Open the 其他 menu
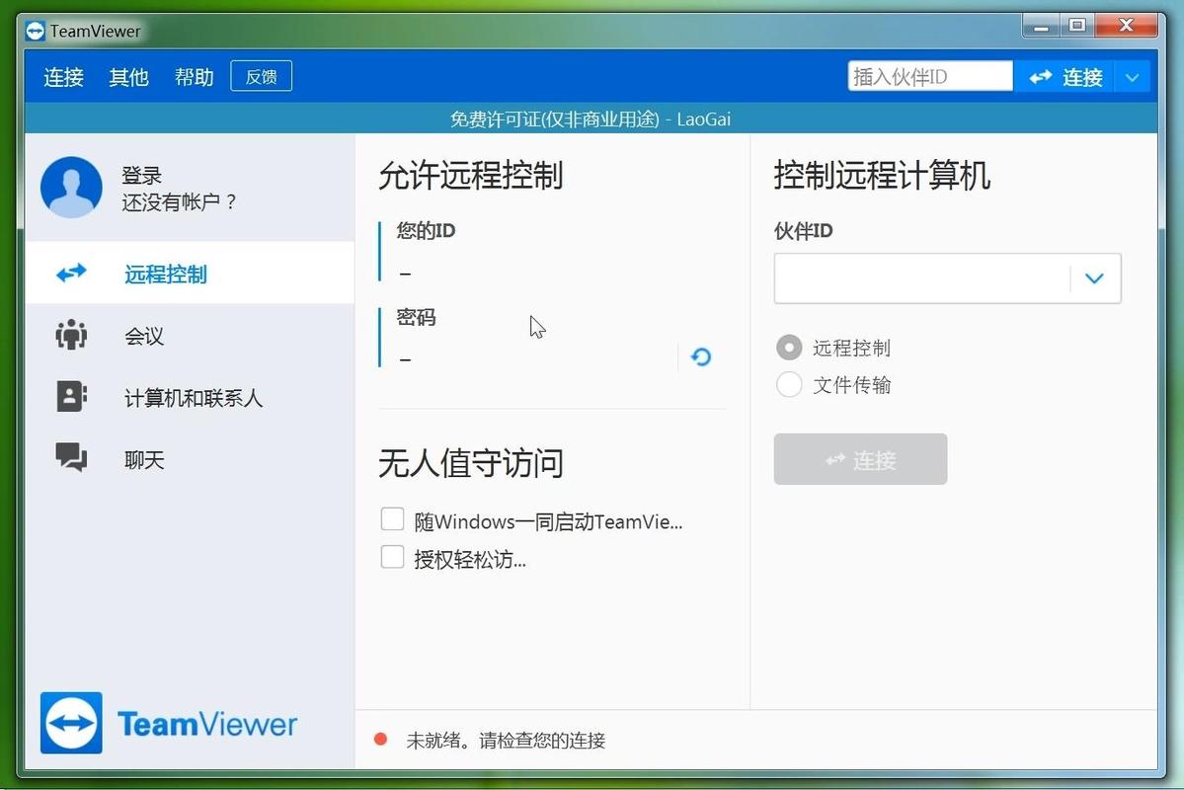This screenshot has width=1184, height=790. click(127, 77)
